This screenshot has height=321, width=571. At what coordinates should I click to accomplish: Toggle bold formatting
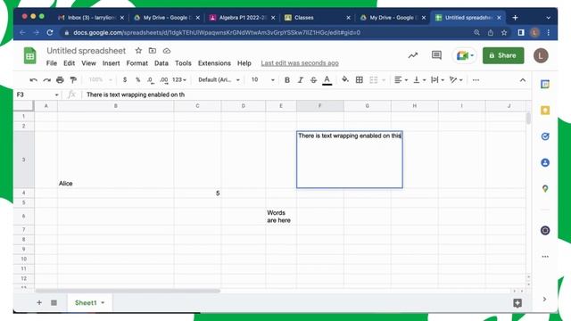[x=287, y=79]
